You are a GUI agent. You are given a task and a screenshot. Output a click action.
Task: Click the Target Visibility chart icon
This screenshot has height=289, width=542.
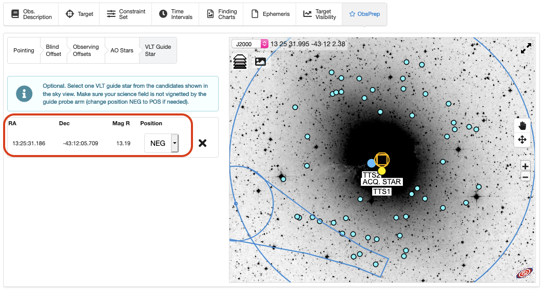[307, 14]
